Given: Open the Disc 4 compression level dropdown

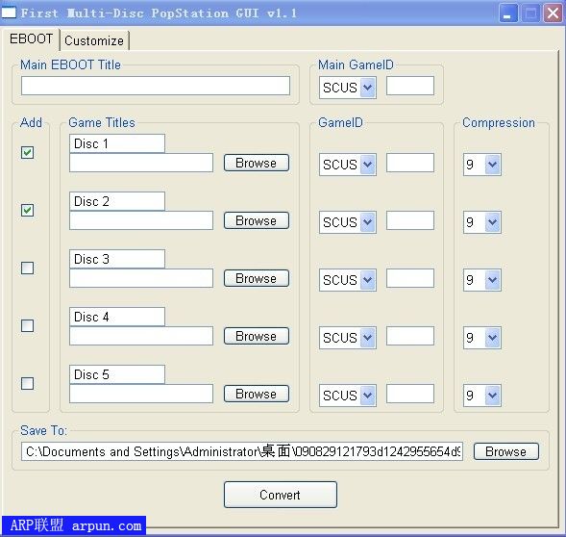Looking at the screenshot, I should point(481,338).
